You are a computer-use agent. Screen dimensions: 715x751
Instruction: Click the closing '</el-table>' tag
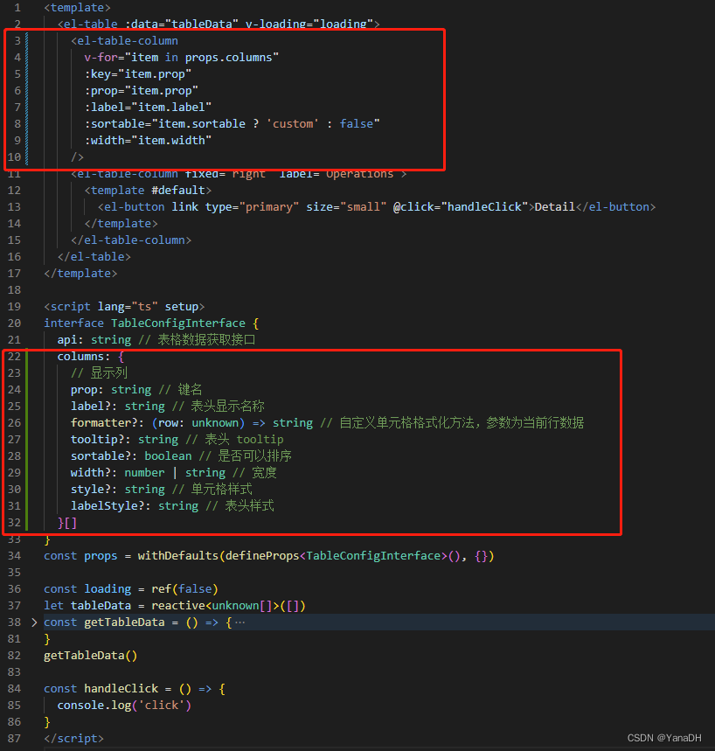click(x=94, y=257)
